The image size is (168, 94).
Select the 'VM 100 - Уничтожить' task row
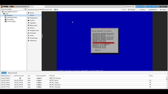tap(83, 85)
